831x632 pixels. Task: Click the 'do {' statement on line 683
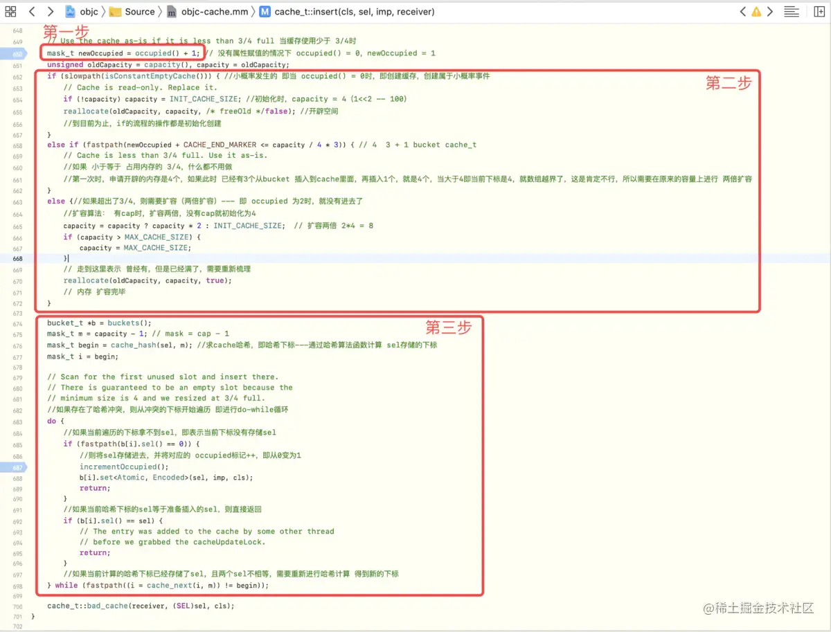click(55, 421)
